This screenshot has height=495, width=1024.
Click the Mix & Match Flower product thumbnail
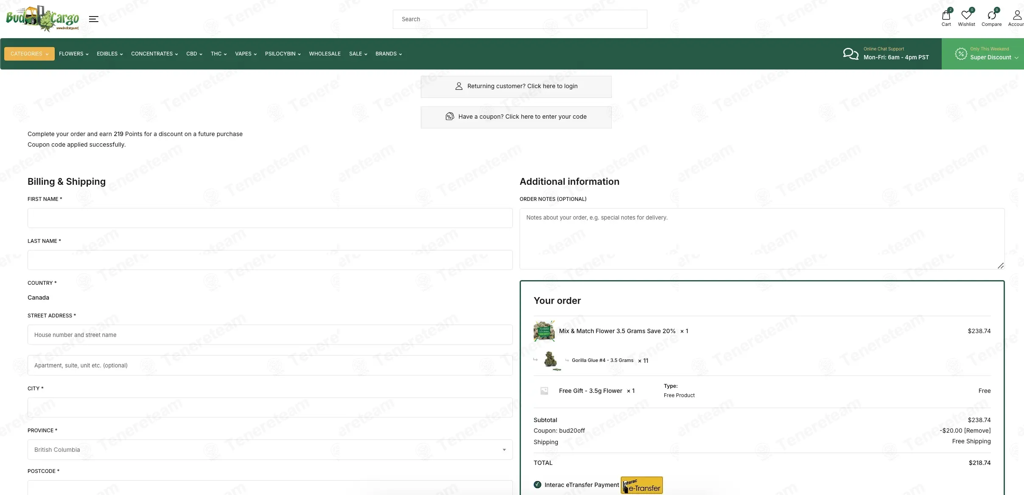pyautogui.click(x=544, y=331)
